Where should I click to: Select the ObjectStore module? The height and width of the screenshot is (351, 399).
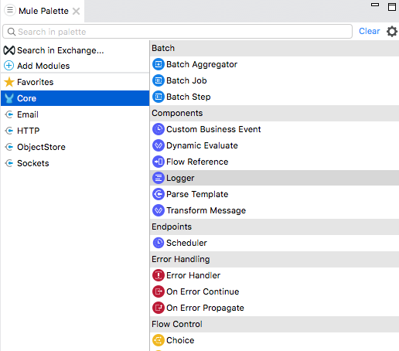[x=75, y=147]
